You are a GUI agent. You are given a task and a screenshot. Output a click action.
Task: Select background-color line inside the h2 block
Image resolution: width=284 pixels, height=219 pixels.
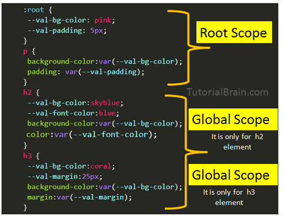105,124
